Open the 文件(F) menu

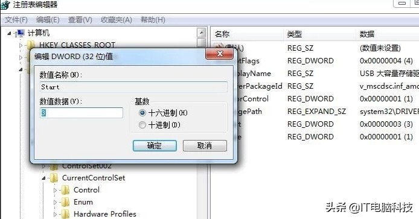point(16,20)
